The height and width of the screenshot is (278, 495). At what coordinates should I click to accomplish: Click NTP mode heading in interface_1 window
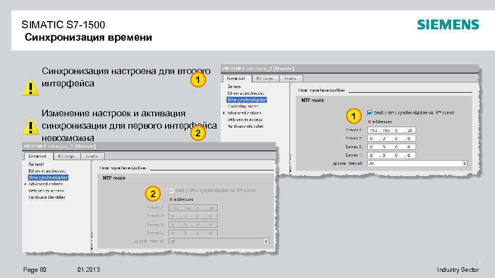coord(114,178)
